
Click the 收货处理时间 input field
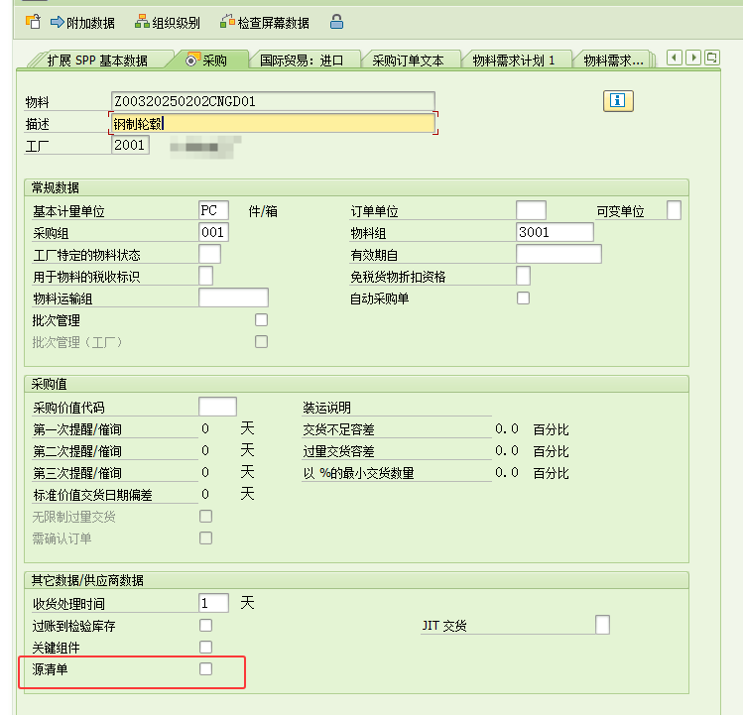[x=213, y=604]
